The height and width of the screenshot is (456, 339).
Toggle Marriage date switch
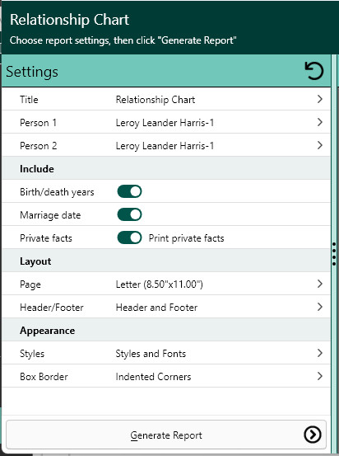coord(129,214)
